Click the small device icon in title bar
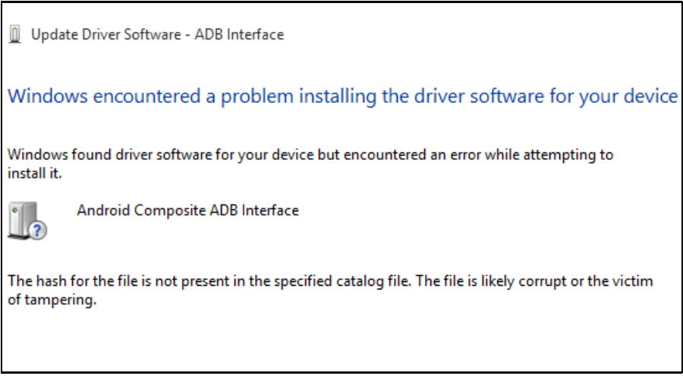This screenshot has width=683, height=379. click(14, 35)
